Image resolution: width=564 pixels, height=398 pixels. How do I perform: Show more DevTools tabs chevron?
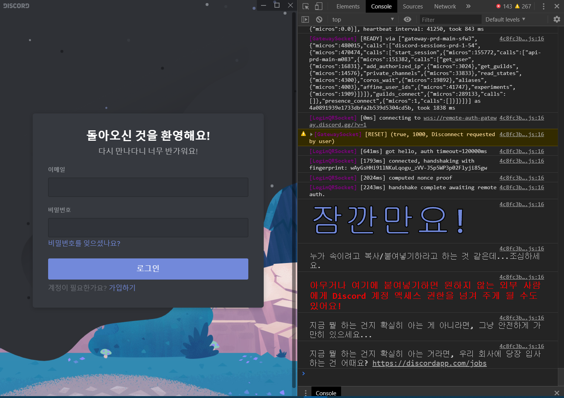tap(468, 6)
